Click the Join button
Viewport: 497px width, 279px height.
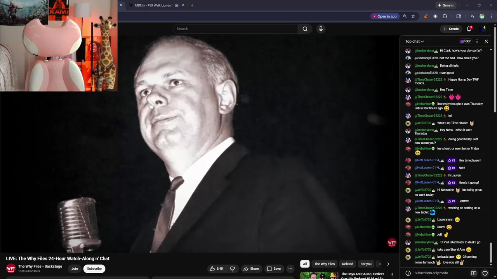point(75,269)
